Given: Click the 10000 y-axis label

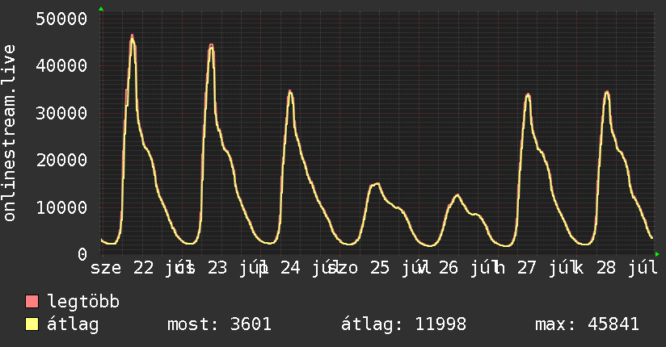Looking at the screenshot, I should pos(61,207).
